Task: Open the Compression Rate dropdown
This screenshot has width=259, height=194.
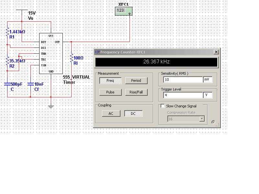Action: click(x=202, y=119)
